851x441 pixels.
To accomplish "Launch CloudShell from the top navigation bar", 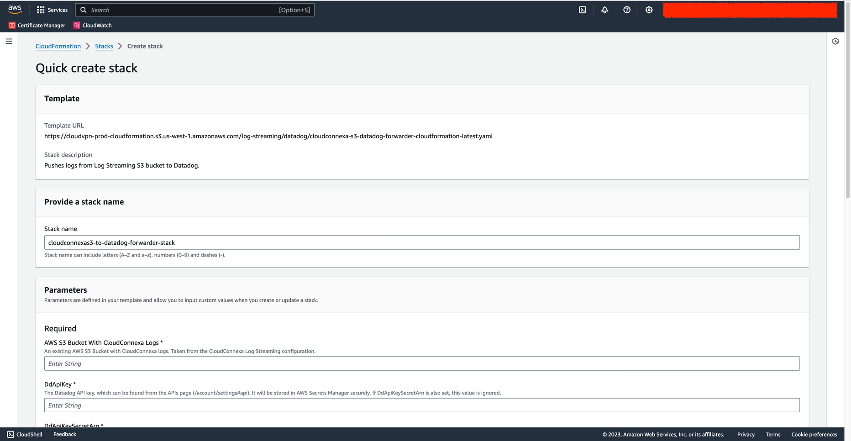I will pyautogui.click(x=582, y=10).
